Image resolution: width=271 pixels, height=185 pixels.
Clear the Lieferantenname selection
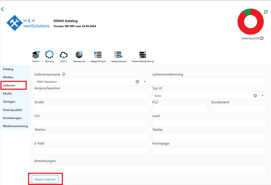click(x=138, y=82)
